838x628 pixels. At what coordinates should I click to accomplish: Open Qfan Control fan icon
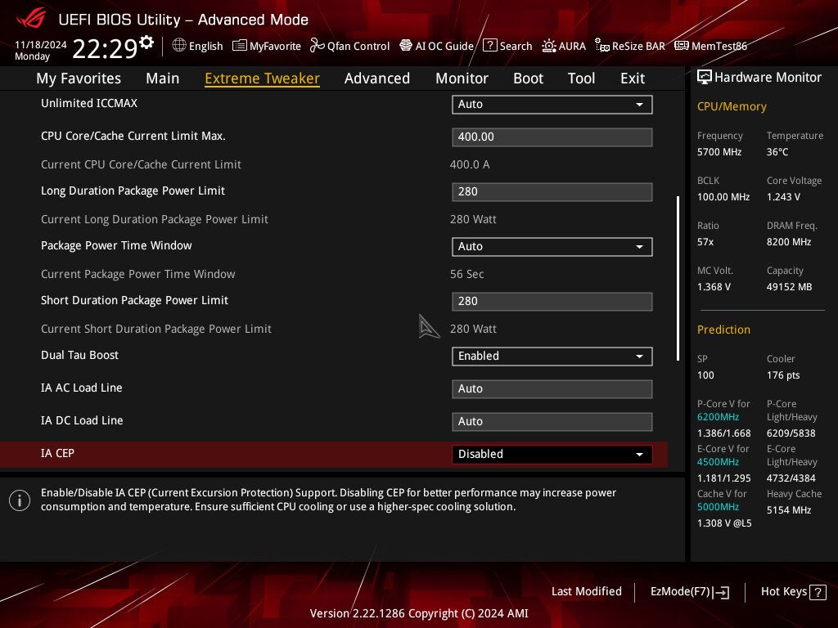[318, 46]
